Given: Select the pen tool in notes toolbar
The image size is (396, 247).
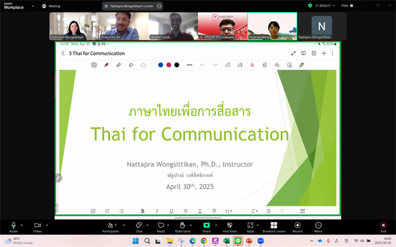Looking at the screenshot, I should click(106, 65).
